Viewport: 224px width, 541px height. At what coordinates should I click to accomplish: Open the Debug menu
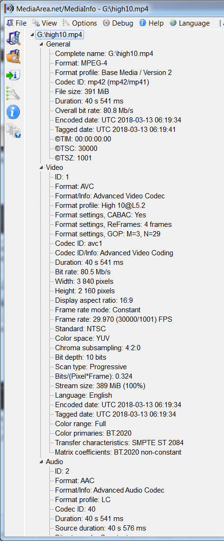(x=118, y=23)
